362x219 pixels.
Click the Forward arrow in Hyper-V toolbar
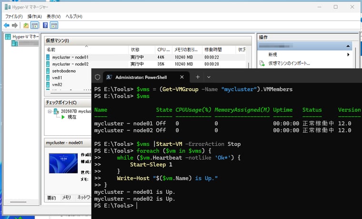15,25
